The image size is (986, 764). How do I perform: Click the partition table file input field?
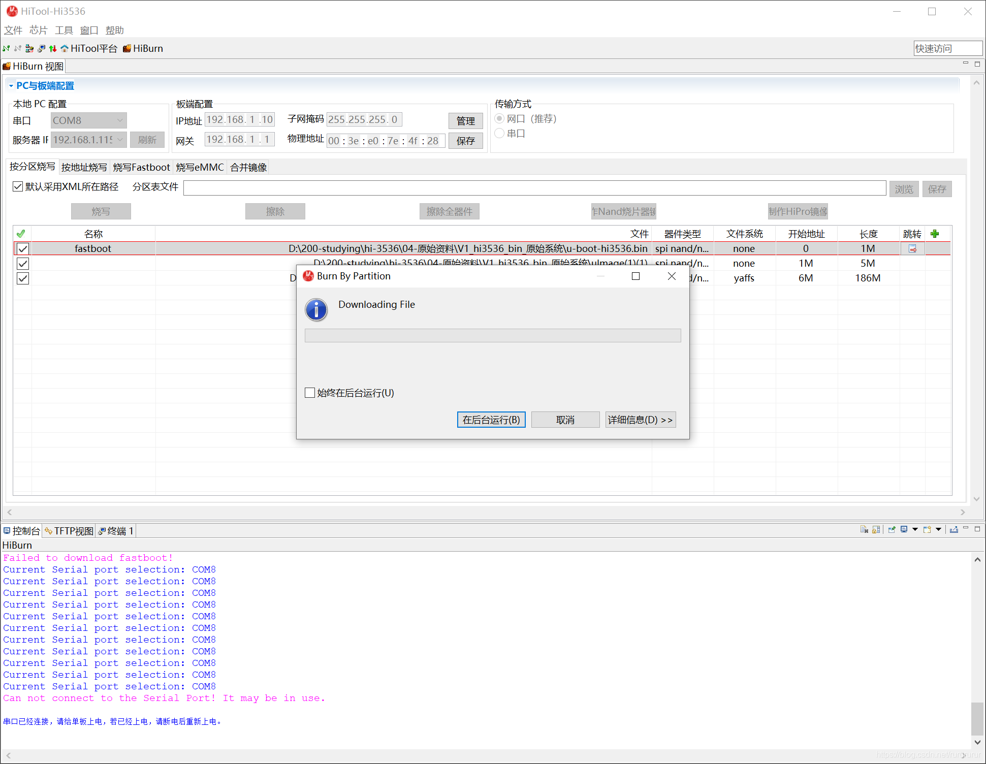pyautogui.click(x=534, y=188)
